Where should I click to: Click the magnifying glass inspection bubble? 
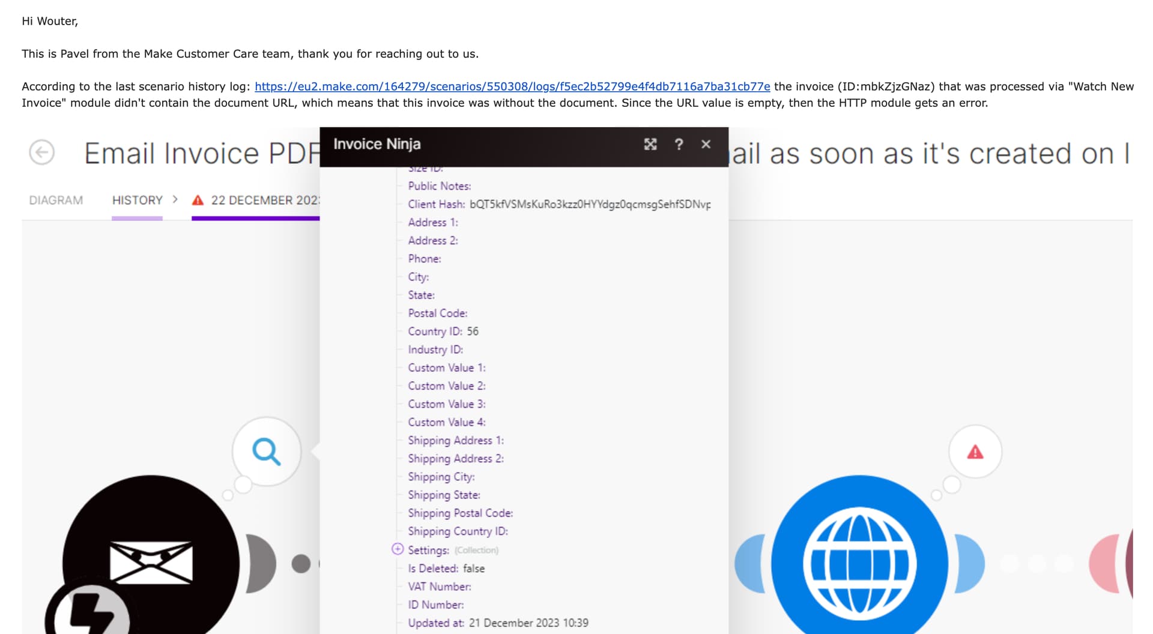[266, 451]
